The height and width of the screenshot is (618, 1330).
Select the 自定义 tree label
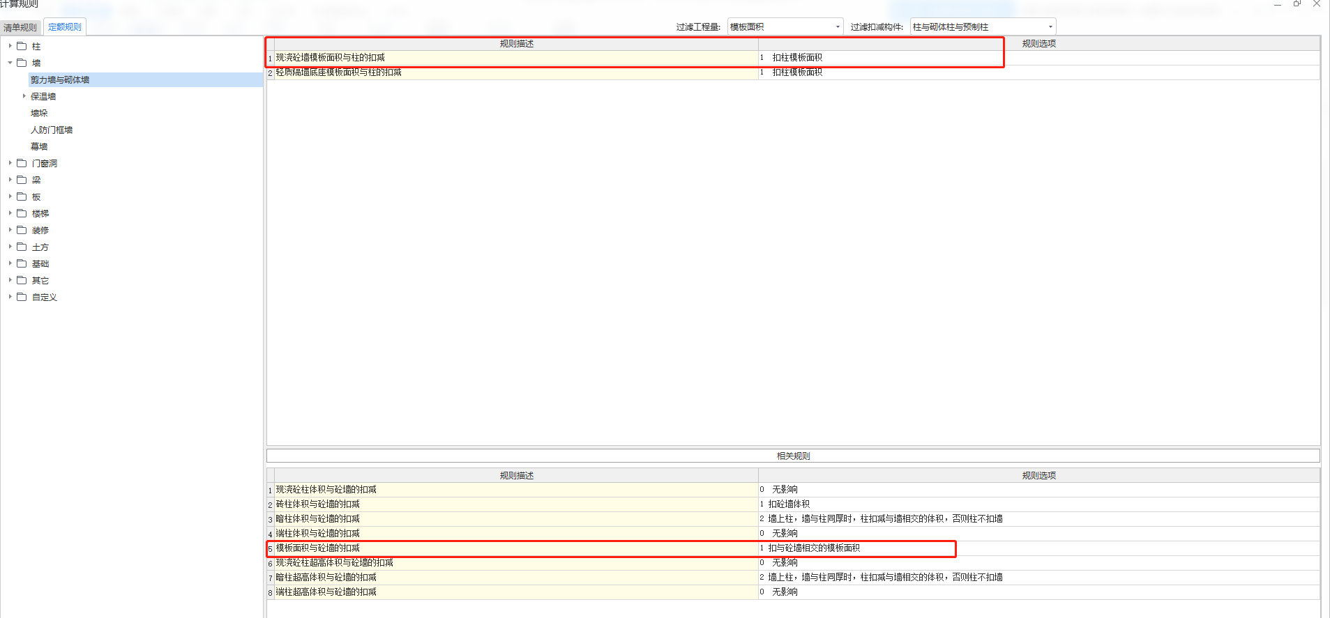(x=45, y=298)
